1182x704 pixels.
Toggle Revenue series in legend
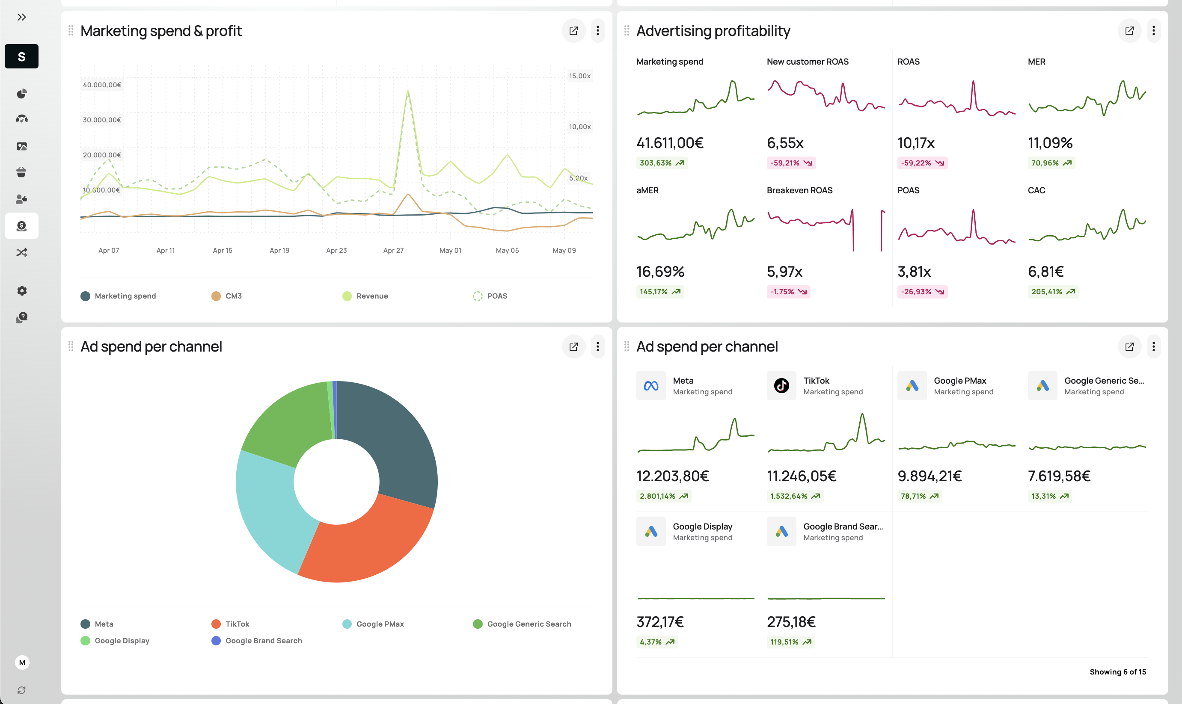[365, 296]
